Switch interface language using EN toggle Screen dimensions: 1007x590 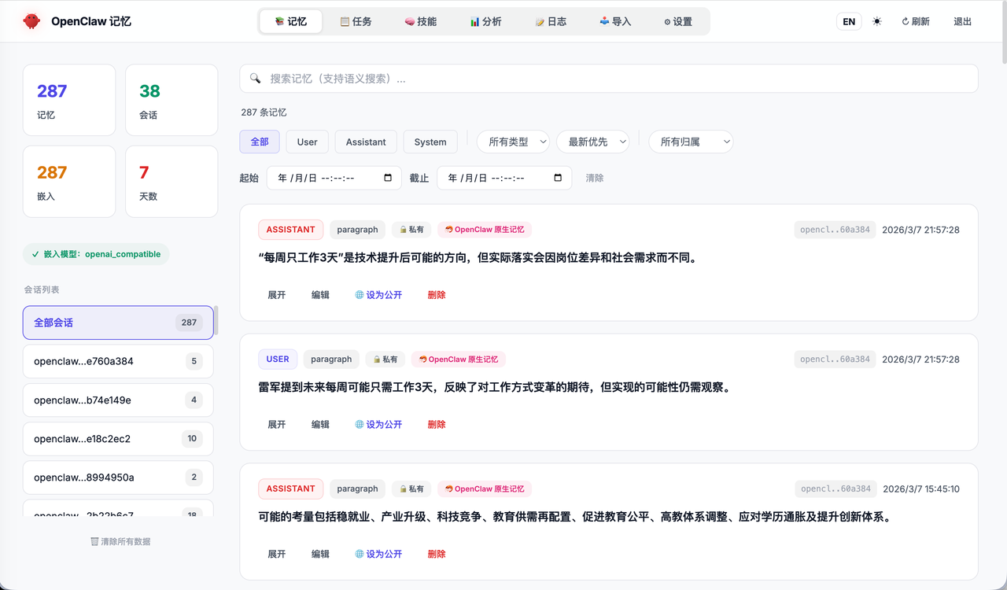pyautogui.click(x=849, y=21)
